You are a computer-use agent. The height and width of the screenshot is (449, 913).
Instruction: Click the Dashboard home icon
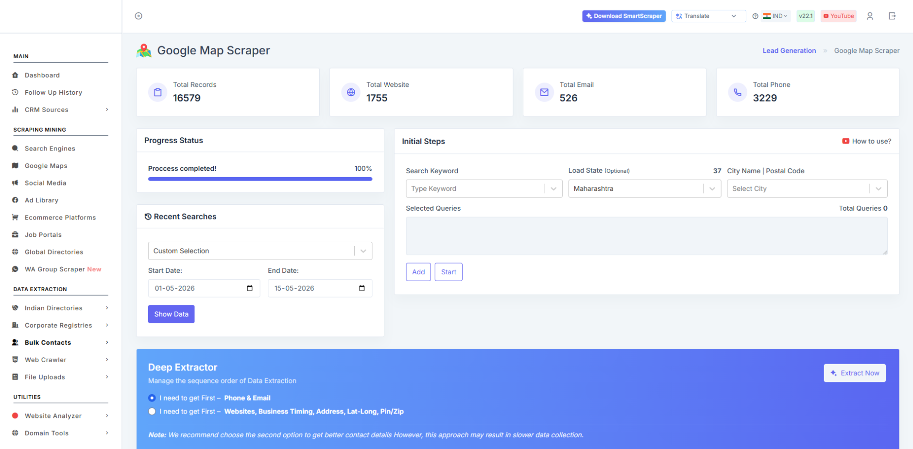point(15,75)
